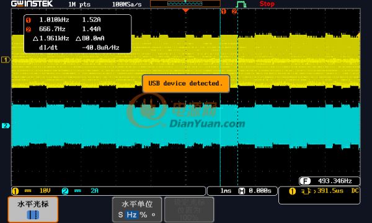Toggle the 水平光标 horizontal cursor button
The width and height of the screenshot is (372, 223).
(x=33, y=209)
